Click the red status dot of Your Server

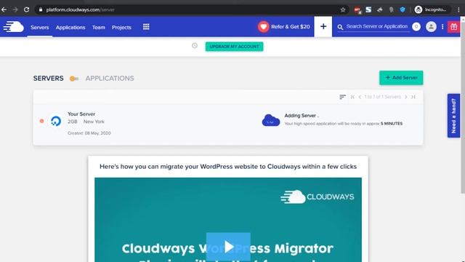pos(42,121)
